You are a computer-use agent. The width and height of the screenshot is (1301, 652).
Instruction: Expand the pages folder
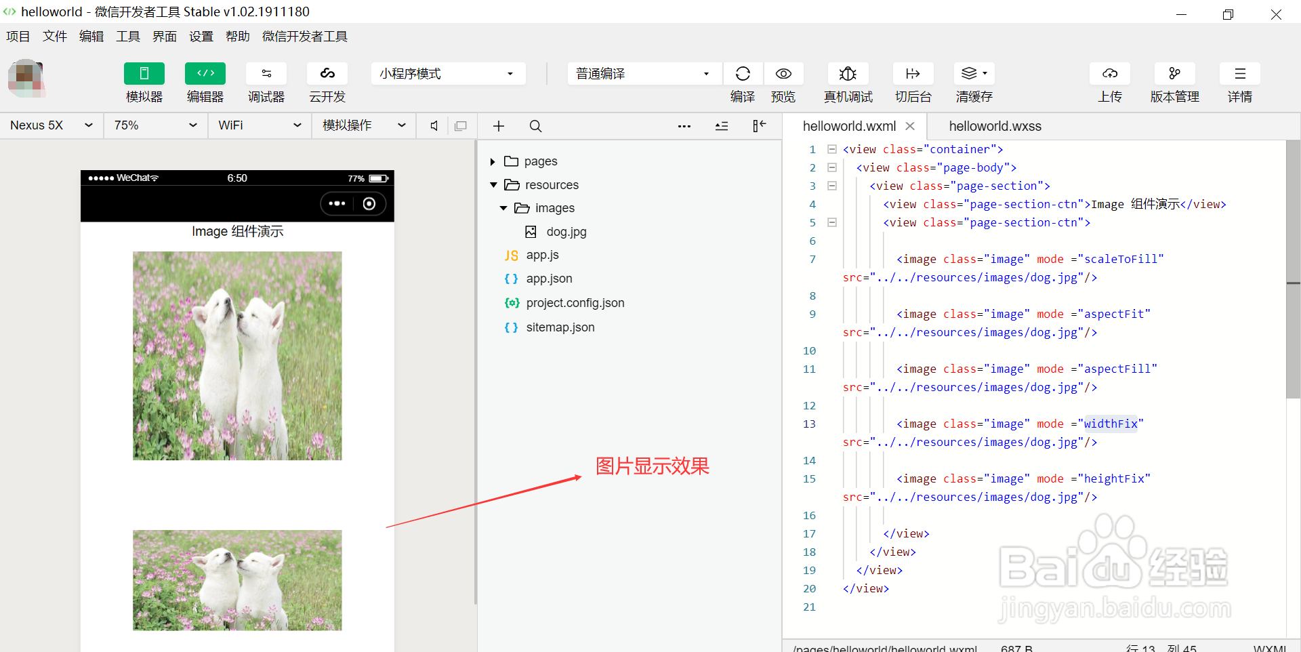click(493, 161)
